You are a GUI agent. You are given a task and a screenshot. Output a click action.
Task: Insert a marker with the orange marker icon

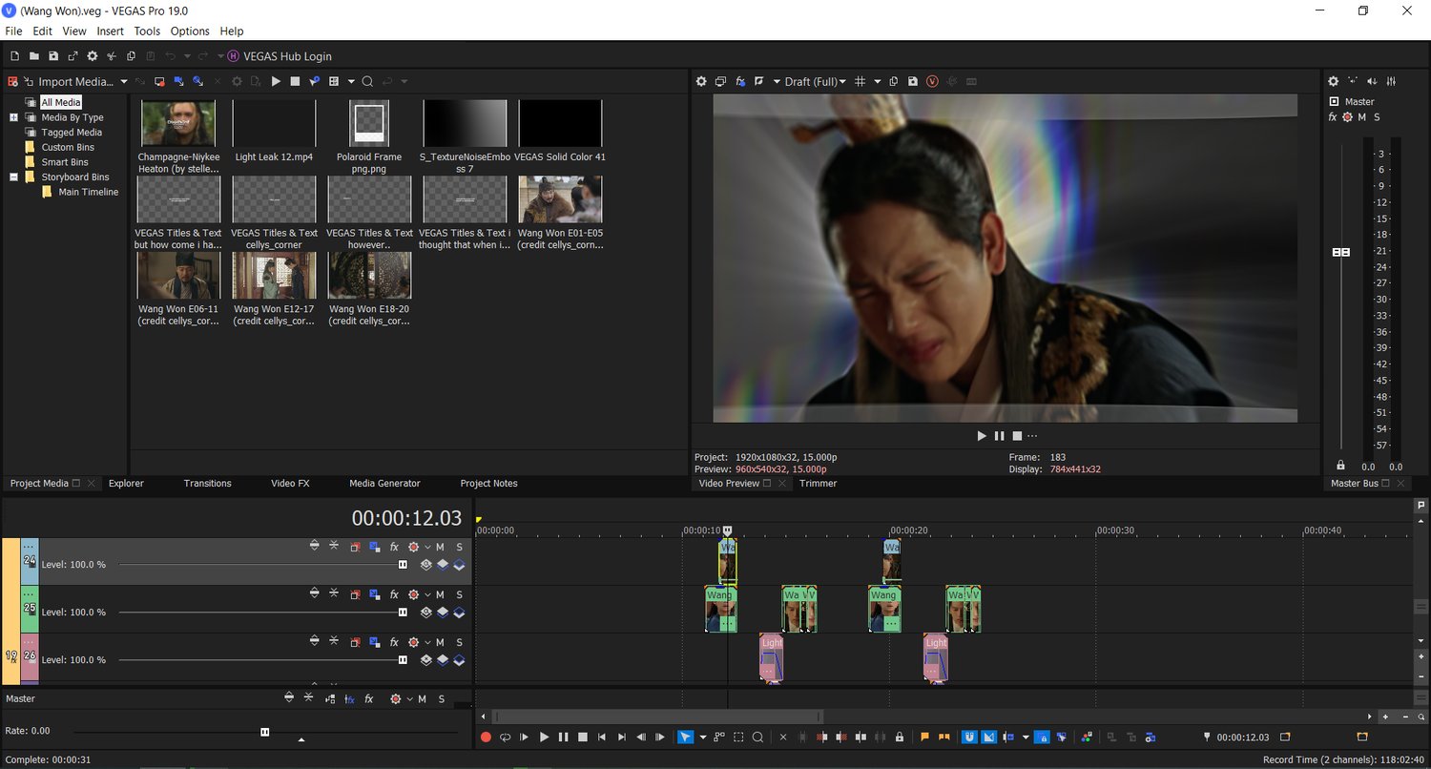click(924, 738)
